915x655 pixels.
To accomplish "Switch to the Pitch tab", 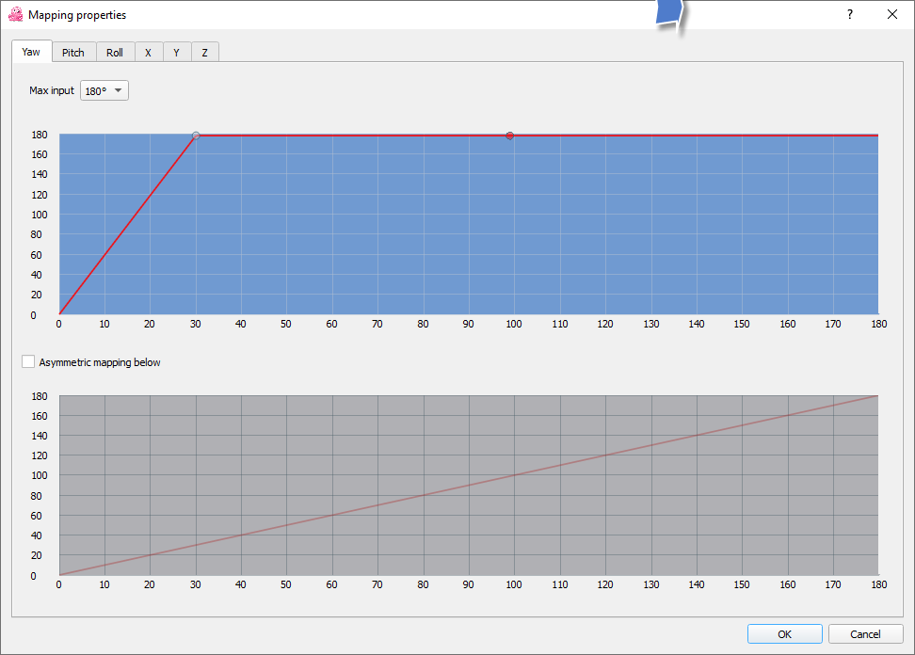I will pyautogui.click(x=73, y=53).
